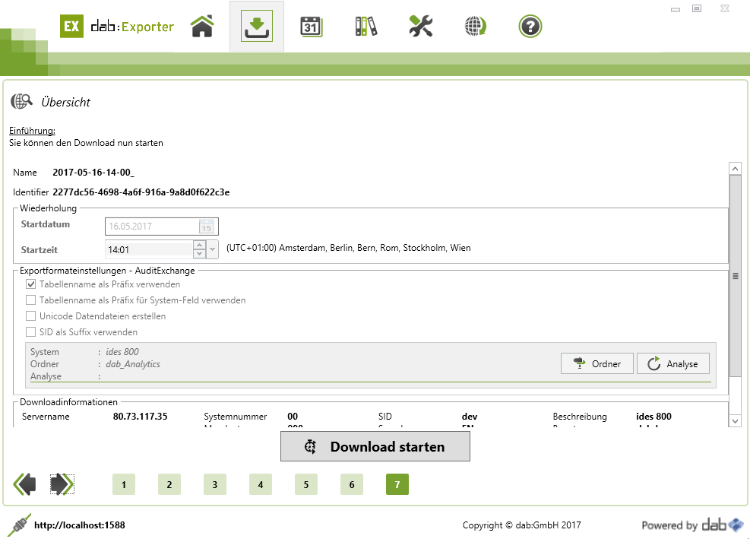Click the System value ides 800
This screenshot has width=750, height=539.
(x=122, y=352)
